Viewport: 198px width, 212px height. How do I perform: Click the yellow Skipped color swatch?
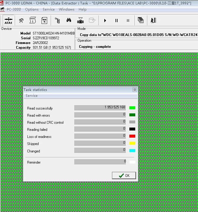tap(132, 143)
